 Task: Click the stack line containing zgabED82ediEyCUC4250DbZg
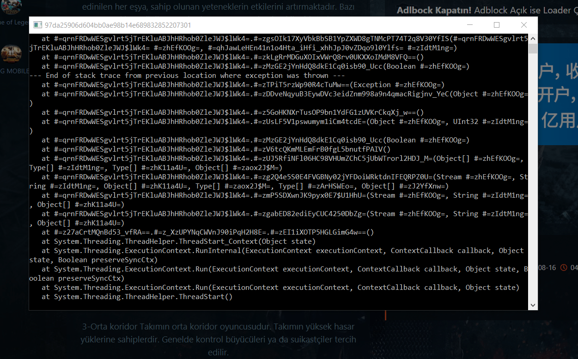coord(279,218)
